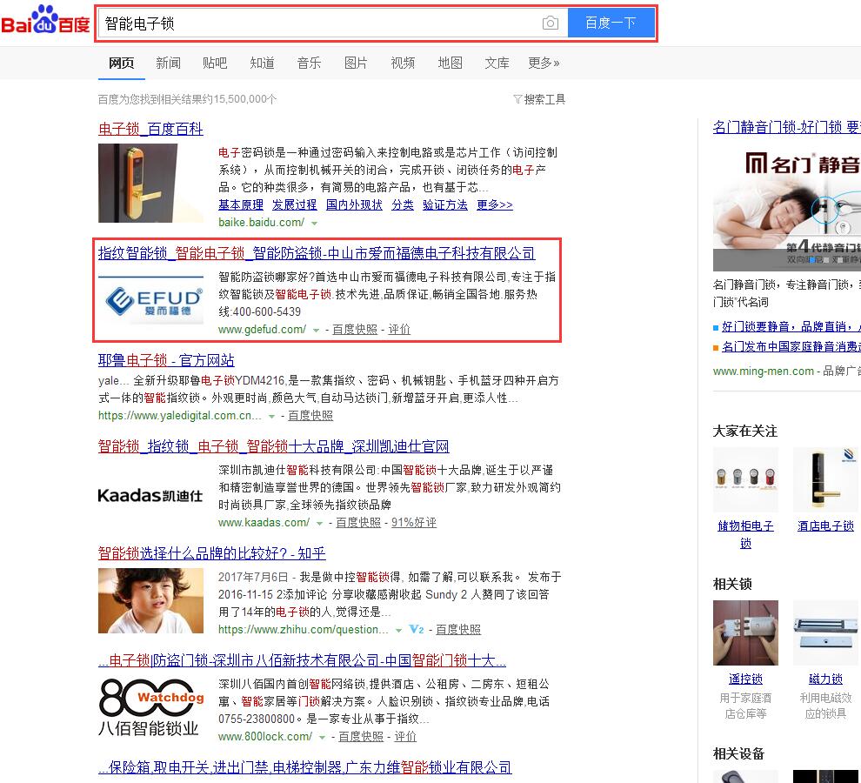Viewport: 861px width, 783px height.
Task: Switch to the 新闻 tab
Action: pos(168,63)
